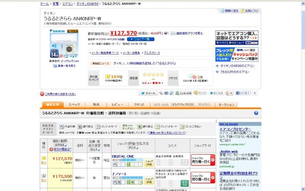Click the 画像一覧を見る image list icon
The image size is (305, 191).
click(x=55, y=66)
